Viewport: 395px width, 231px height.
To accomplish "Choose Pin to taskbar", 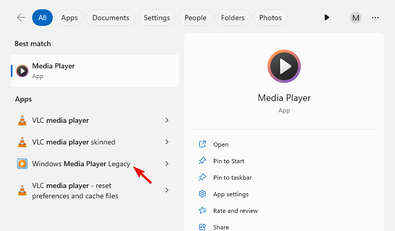I will 232,178.
